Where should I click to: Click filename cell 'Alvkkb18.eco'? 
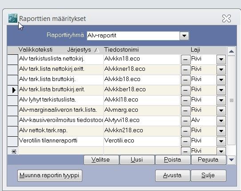coord(142,80)
